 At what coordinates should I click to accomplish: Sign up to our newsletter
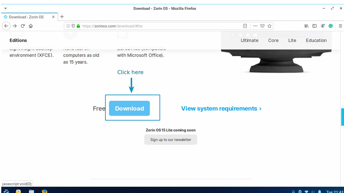tap(171, 140)
